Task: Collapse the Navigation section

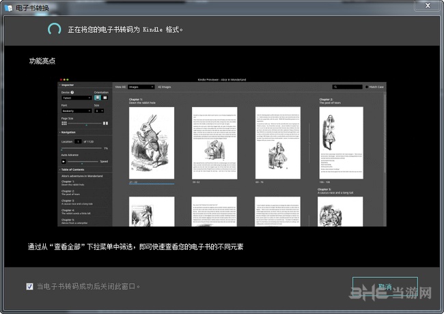Action: 59,132
